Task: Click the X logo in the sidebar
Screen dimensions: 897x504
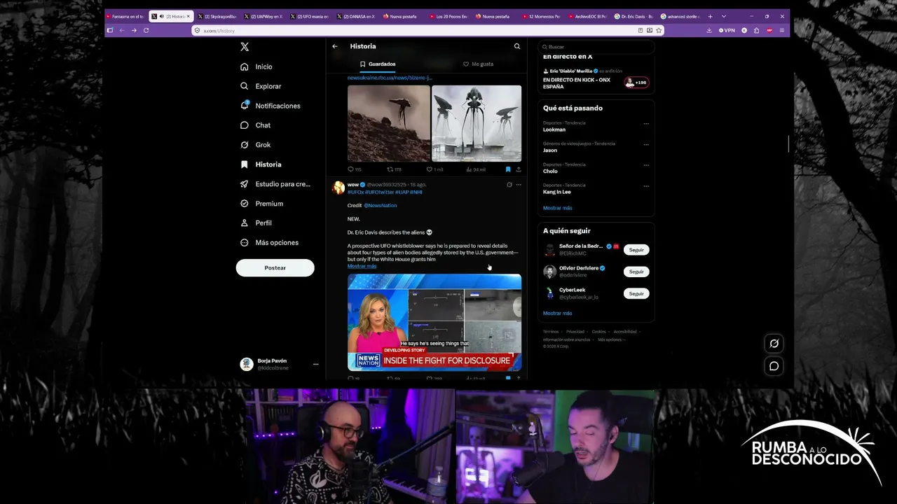Action: (x=245, y=47)
